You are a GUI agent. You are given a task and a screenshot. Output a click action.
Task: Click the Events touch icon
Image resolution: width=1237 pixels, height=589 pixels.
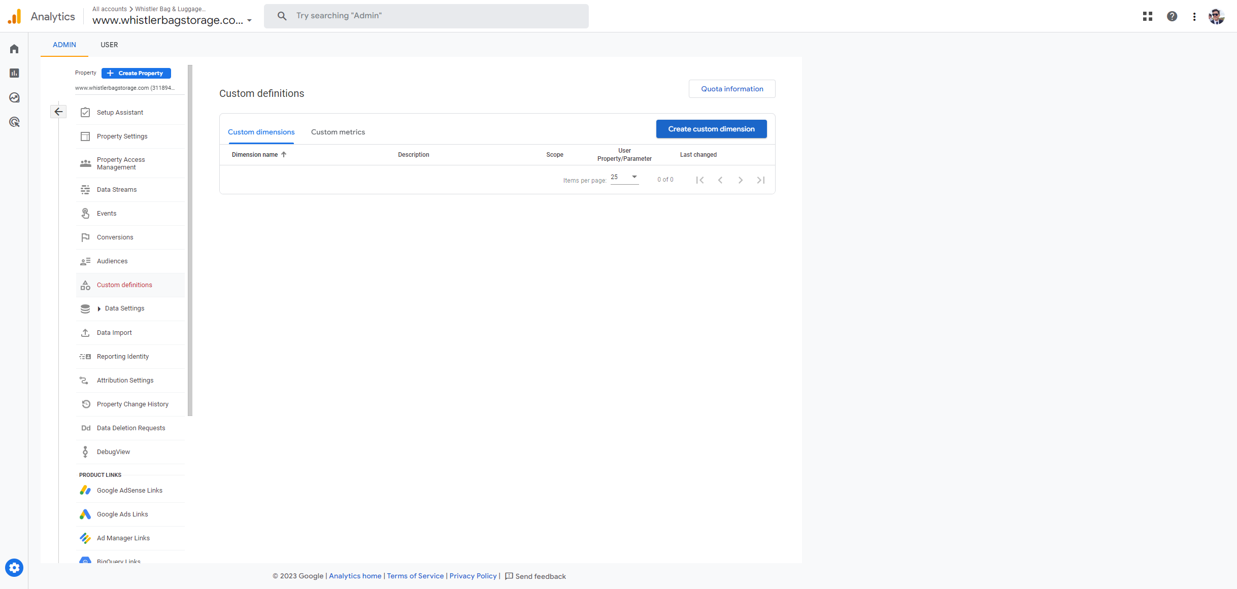pyautogui.click(x=85, y=214)
